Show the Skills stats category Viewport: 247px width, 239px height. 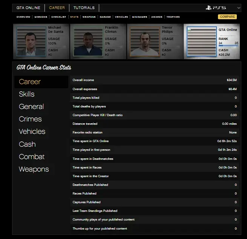tap(27, 94)
